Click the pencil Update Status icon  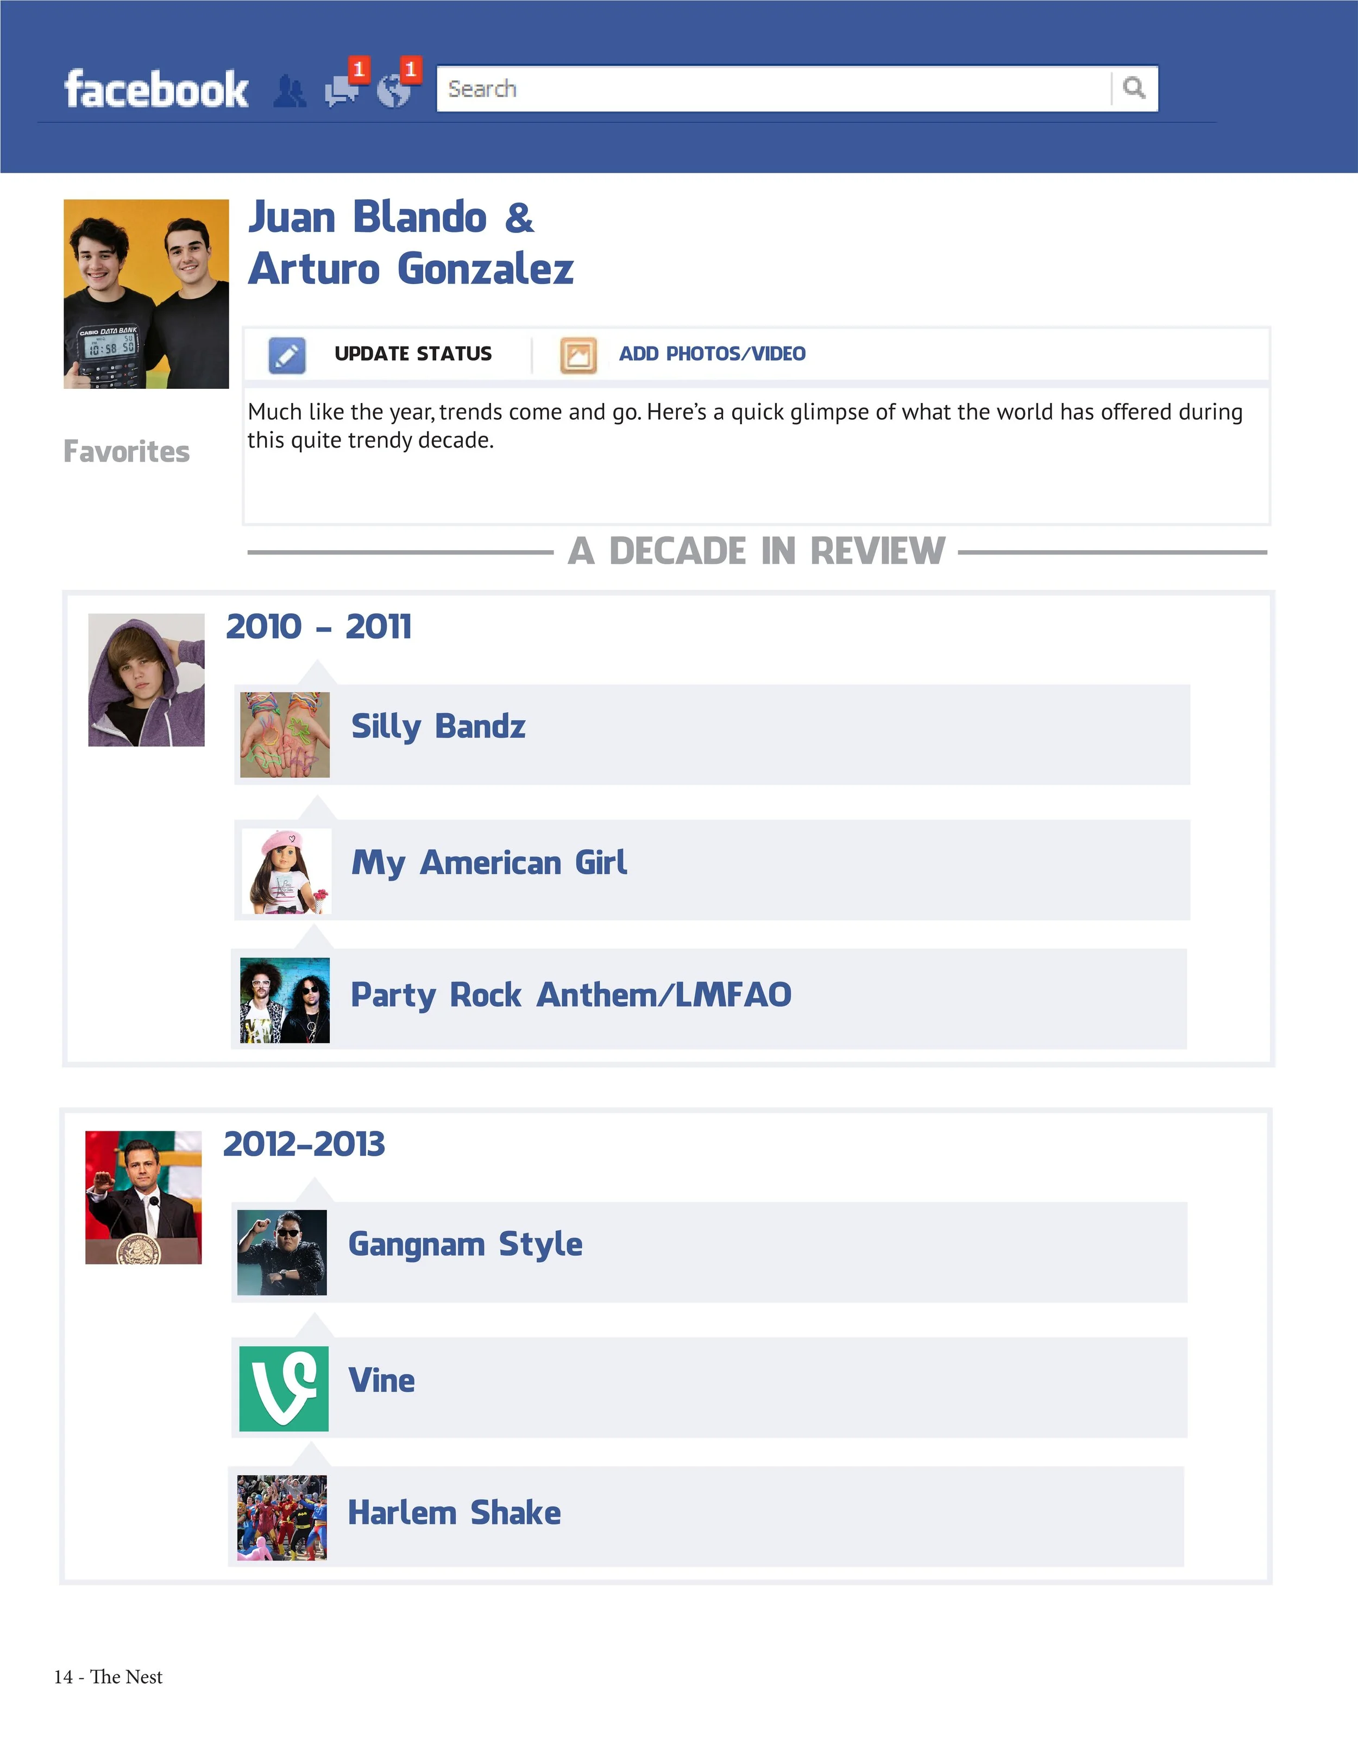tap(287, 356)
